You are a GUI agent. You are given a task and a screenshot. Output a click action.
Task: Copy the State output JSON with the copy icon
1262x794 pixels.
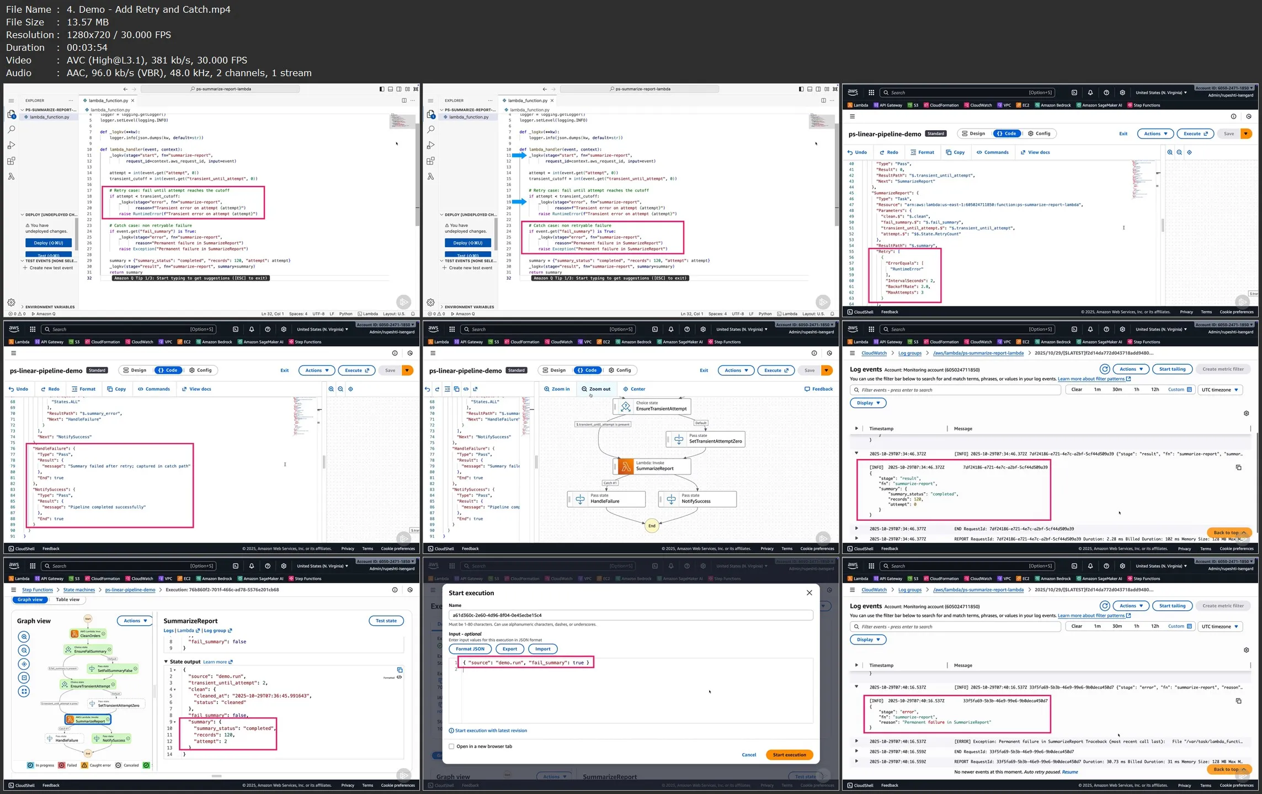pos(400,670)
